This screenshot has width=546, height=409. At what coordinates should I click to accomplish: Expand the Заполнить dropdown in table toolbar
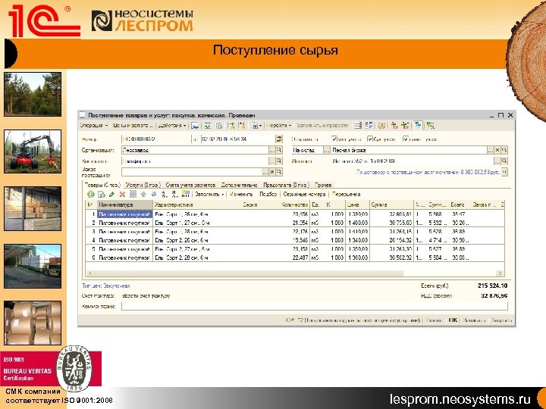(209, 195)
